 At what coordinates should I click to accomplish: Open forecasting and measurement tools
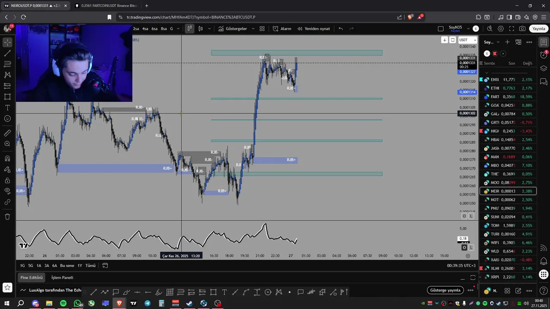pos(7,86)
